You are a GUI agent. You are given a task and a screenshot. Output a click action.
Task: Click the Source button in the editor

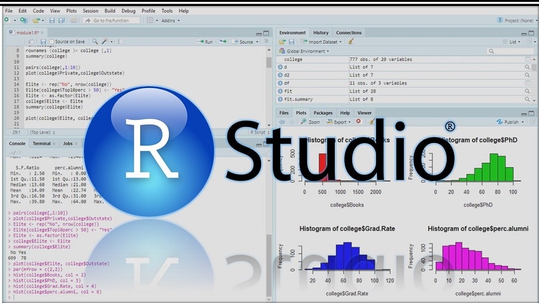(x=243, y=41)
